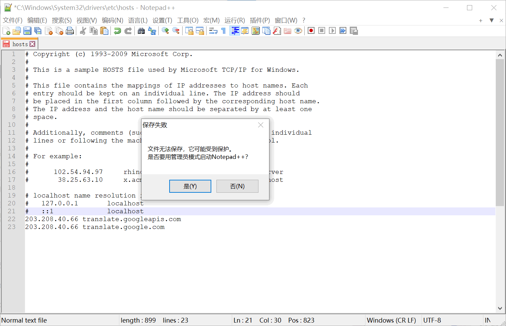
Task: Click the Zoom in magnifier icon
Action: (x=165, y=31)
